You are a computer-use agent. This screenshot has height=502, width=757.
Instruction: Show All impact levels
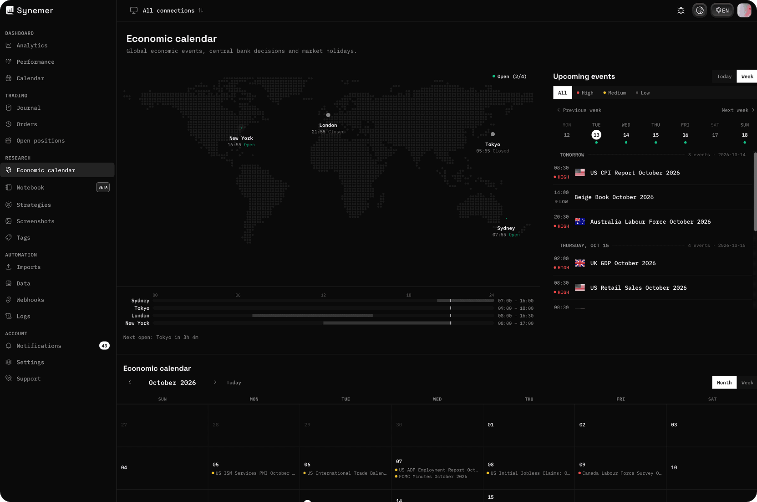click(563, 93)
